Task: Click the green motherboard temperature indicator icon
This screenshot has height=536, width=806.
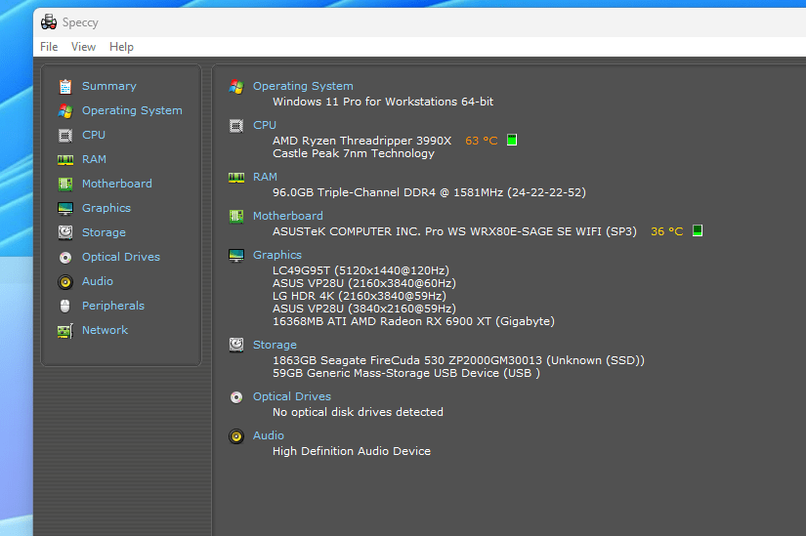Action: [x=698, y=230]
